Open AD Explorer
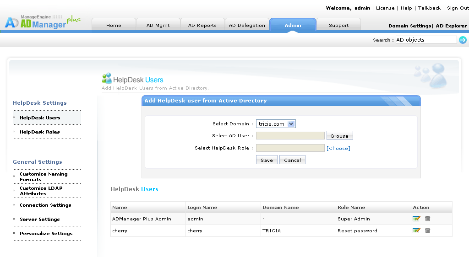469x257 pixels. click(451, 26)
